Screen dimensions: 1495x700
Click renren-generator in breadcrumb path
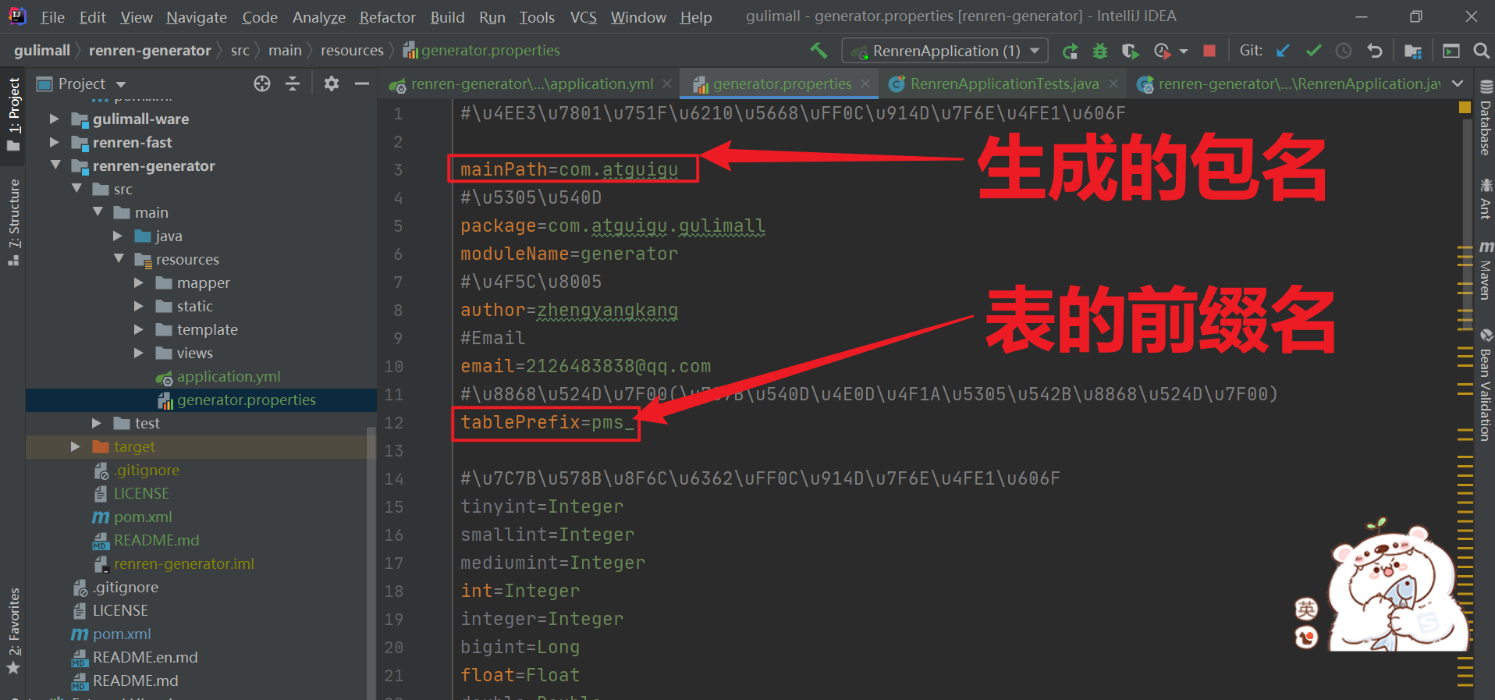coord(150,51)
